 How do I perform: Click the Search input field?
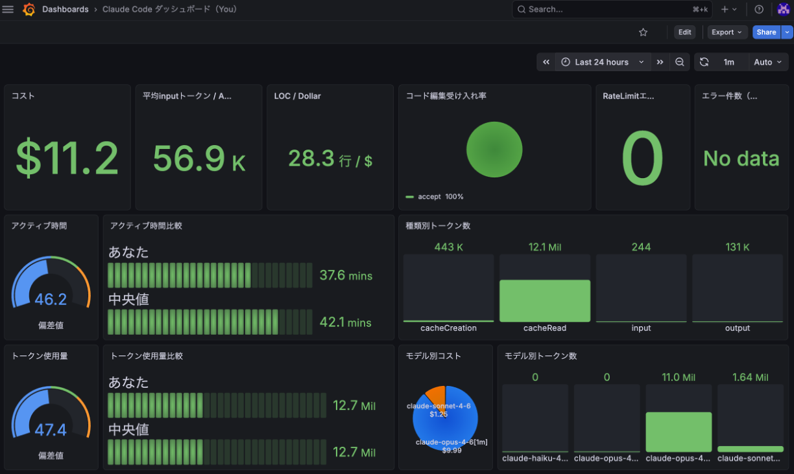(x=610, y=9)
